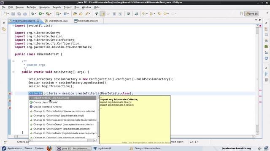Open the System menu in the panel

[39, 148]
